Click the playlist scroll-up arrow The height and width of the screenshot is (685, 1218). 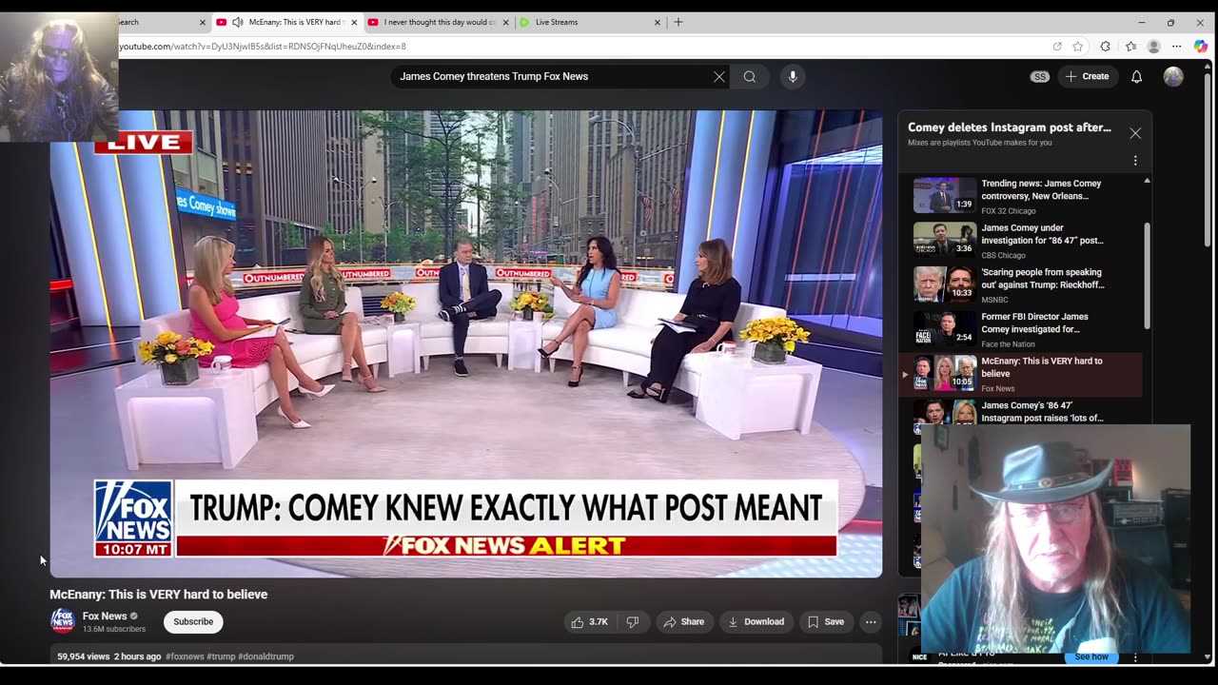(1147, 181)
